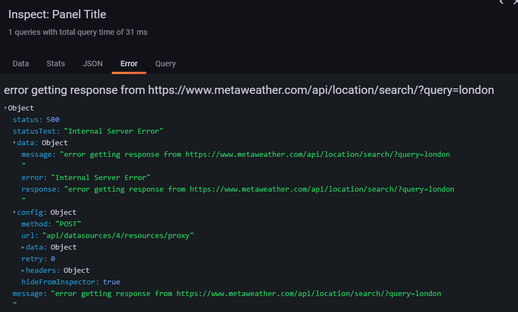Select the JSON tab
Image resolution: width=518 pixels, height=312 pixels.
pyautogui.click(x=92, y=64)
